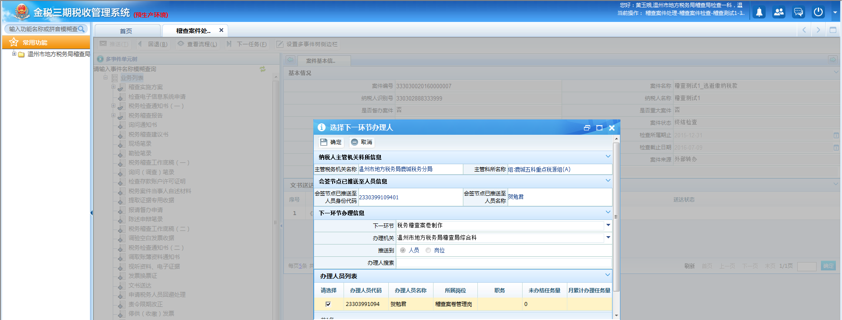Select the 人员 radio option
842x320 pixels.
point(403,250)
